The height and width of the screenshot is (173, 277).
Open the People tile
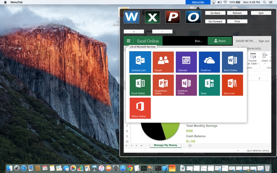[x=163, y=62]
